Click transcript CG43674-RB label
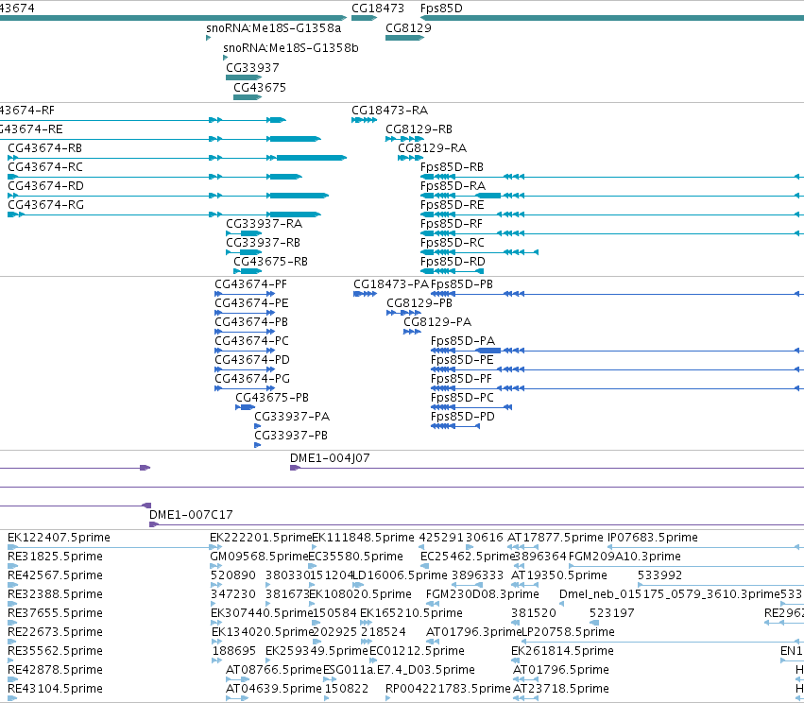 click(44, 148)
